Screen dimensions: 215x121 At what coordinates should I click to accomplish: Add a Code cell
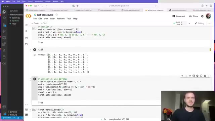pos(35,23)
